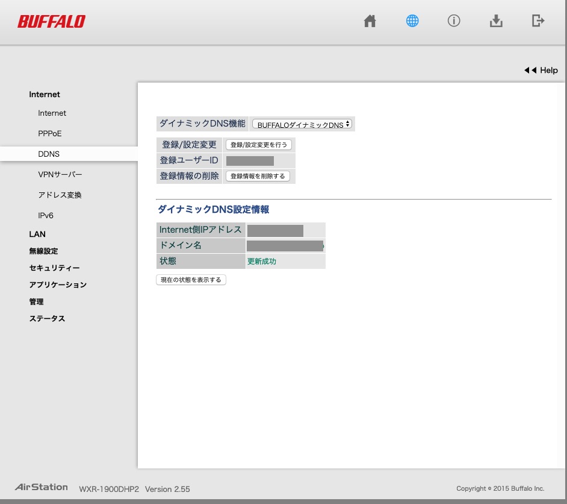Click the Copyright 2015 Buffalo Inc. text
Viewport: 567px width, 504px height.
(500, 488)
